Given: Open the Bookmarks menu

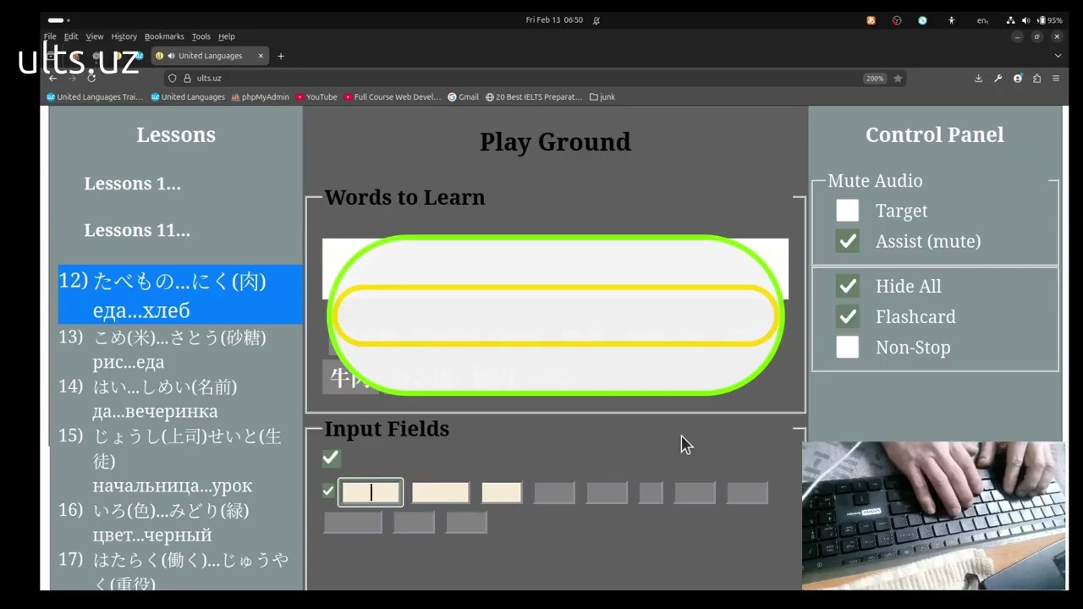Looking at the screenshot, I should (164, 36).
